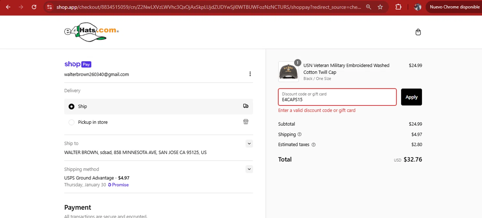This screenshot has height=218, width=482.
Task: Click the checkout URL in address bar
Action: click(209, 7)
